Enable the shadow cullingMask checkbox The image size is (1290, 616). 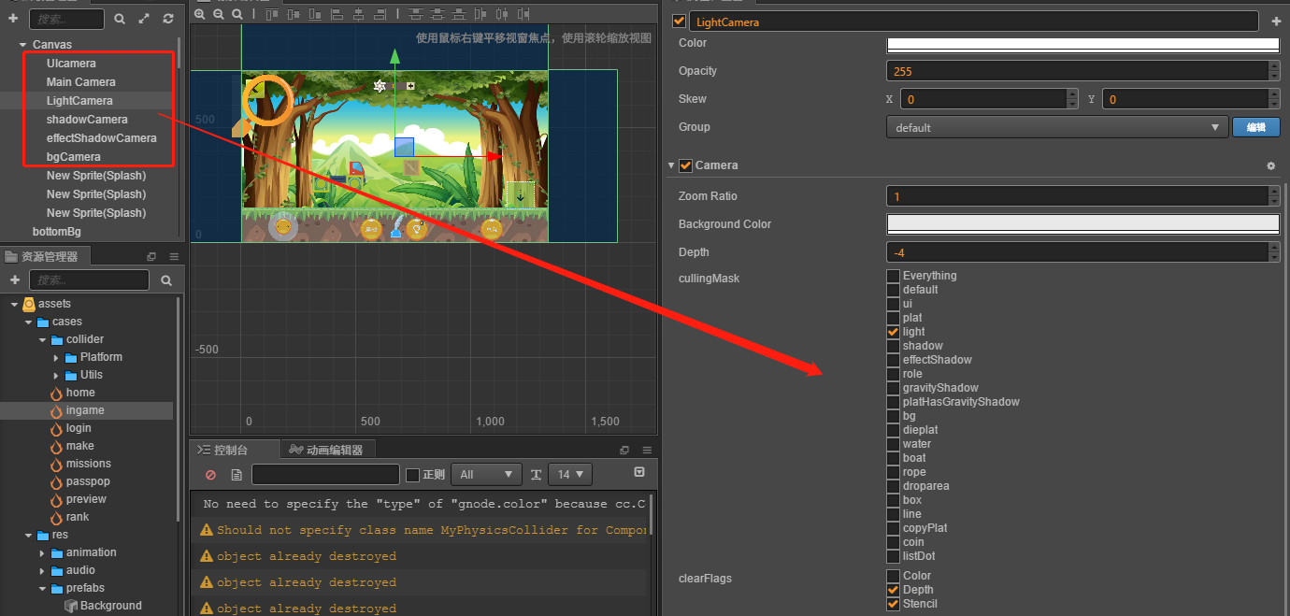[893, 346]
